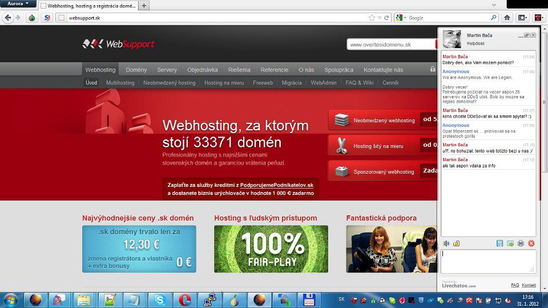The image size is (548, 308).
Task: Open Skype from the taskbar
Action: (x=160, y=300)
